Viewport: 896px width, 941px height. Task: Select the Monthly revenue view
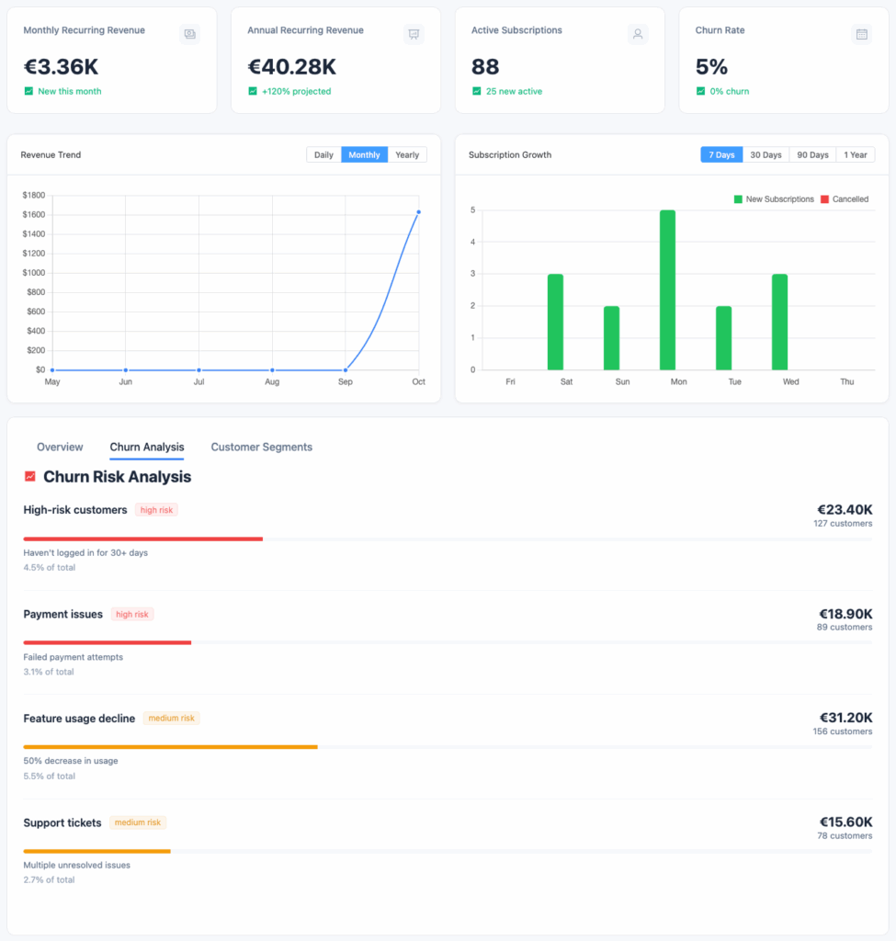[364, 154]
